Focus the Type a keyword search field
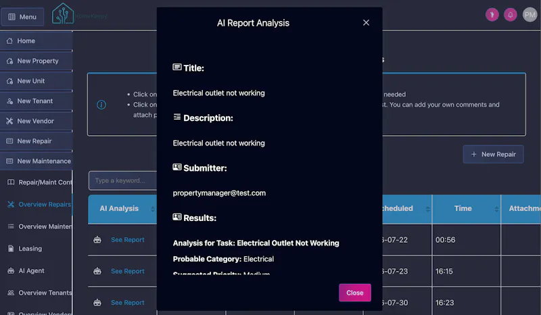Screen dimensions: 541x315 coord(123,180)
